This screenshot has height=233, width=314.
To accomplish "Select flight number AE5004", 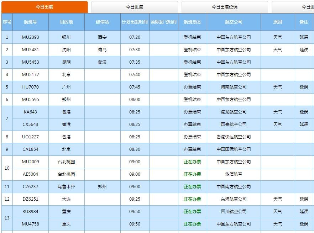I will pyautogui.click(x=31, y=174).
